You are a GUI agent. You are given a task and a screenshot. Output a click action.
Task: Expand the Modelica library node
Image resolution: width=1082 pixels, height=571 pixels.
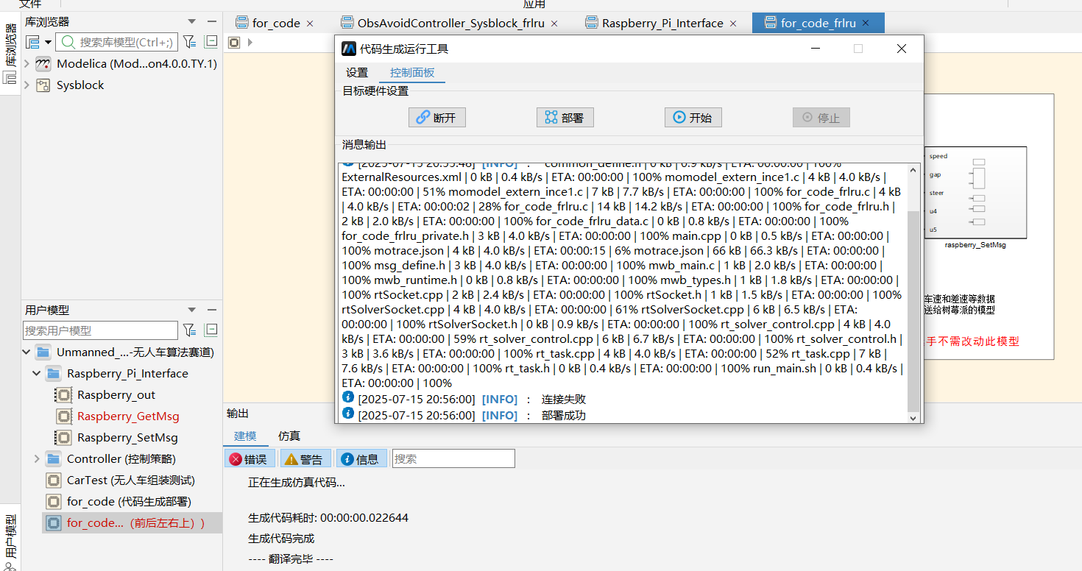(26, 64)
